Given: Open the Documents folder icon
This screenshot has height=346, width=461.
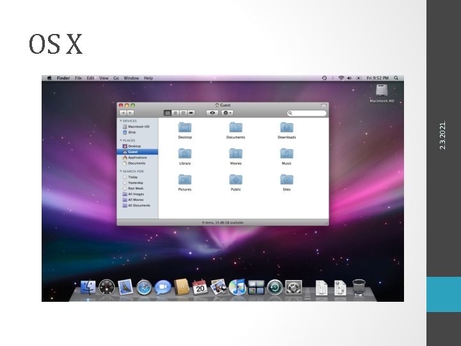Looking at the screenshot, I should click(x=236, y=128).
